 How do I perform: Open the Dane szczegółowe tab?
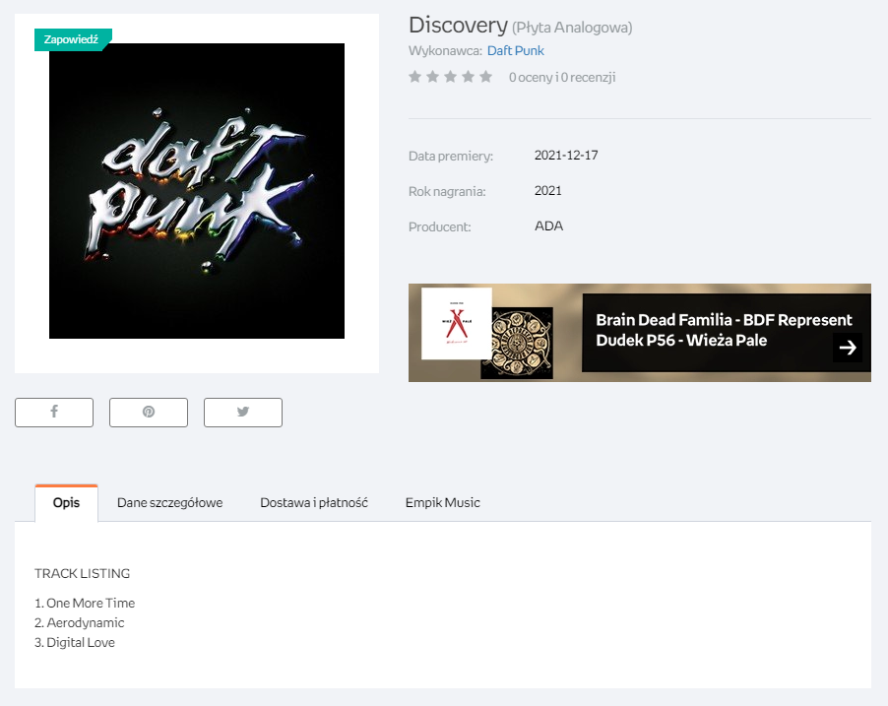[x=169, y=502]
